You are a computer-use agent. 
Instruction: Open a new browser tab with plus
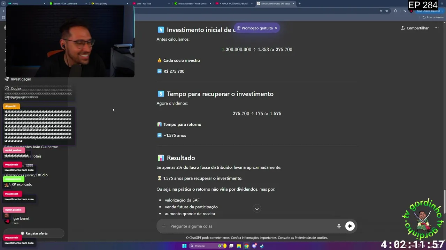click(x=300, y=3)
